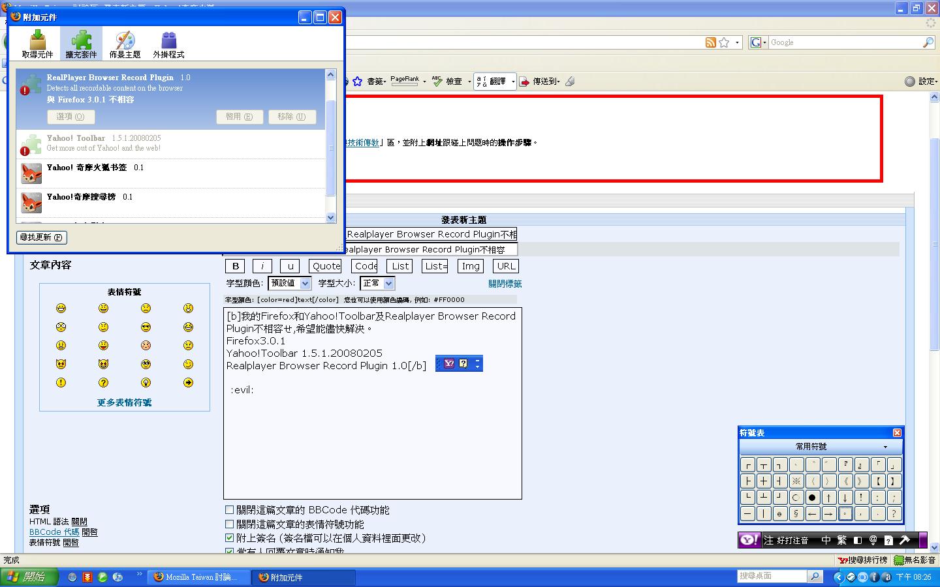Click the Yahoo! Toolbar extension icon

click(x=30, y=145)
